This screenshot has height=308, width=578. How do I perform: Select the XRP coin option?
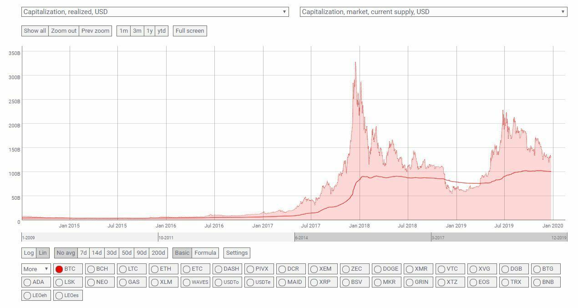point(314,282)
